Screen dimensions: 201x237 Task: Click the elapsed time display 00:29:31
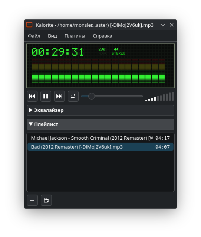[57, 52]
